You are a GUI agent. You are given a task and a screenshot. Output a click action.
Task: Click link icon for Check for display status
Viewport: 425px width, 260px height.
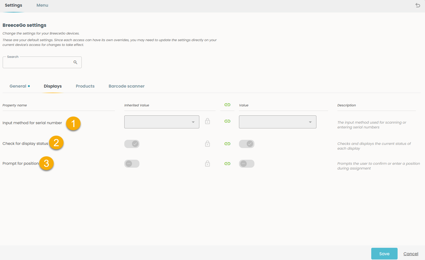coord(227,144)
